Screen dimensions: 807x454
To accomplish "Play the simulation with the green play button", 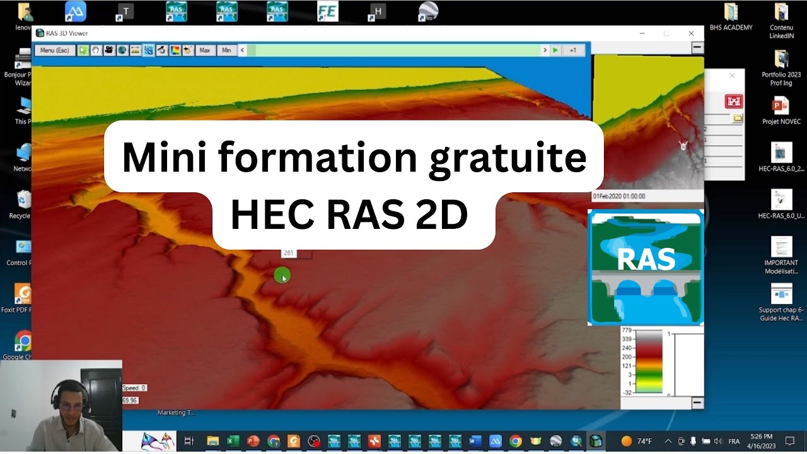I will click(x=555, y=50).
